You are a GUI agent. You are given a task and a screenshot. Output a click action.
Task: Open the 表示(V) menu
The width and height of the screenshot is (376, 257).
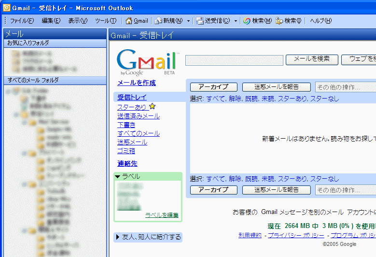point(78,21)
